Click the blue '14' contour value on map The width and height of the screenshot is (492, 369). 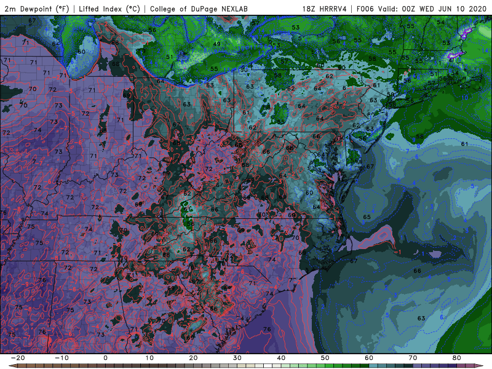485,50
